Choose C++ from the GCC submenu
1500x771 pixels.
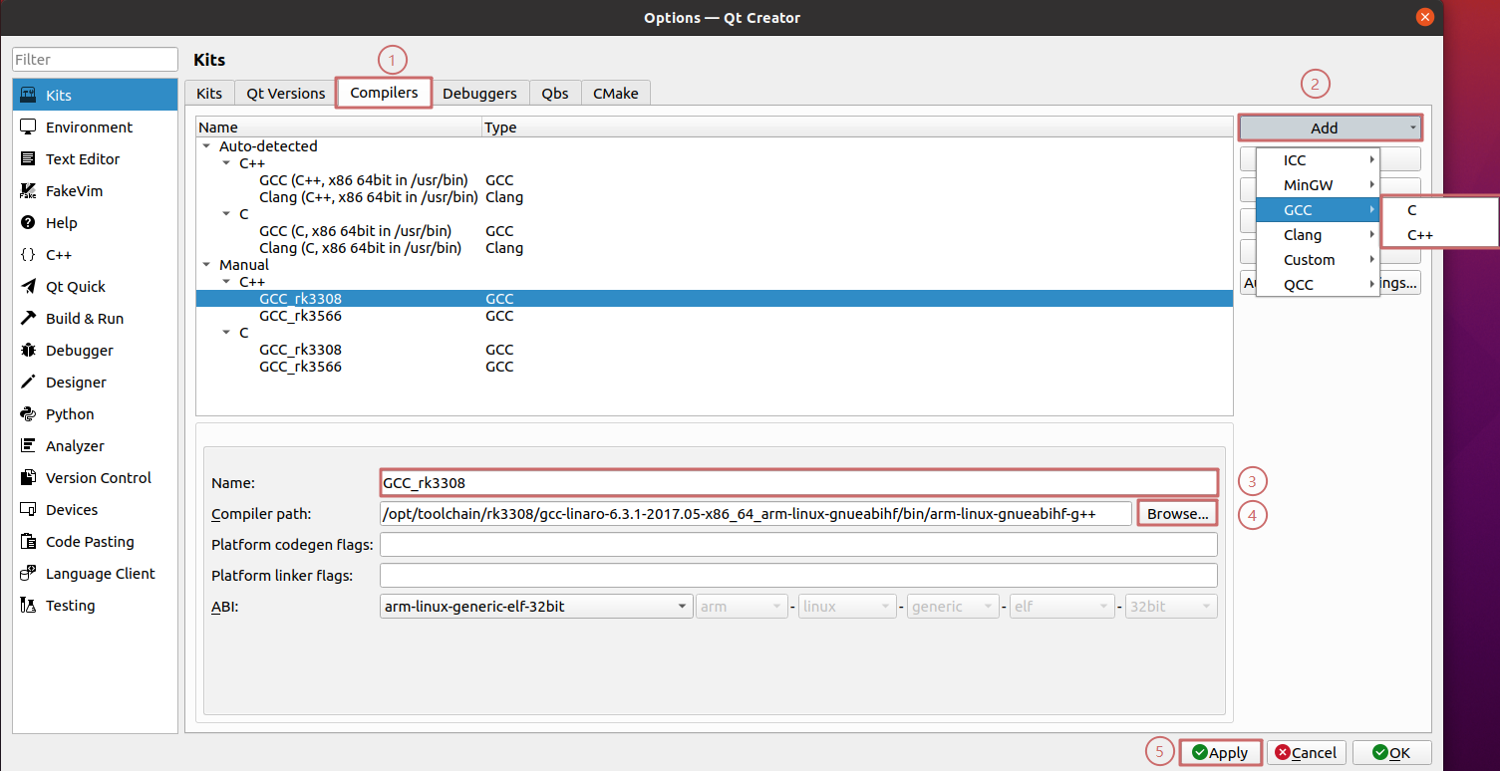point(1420,235)
